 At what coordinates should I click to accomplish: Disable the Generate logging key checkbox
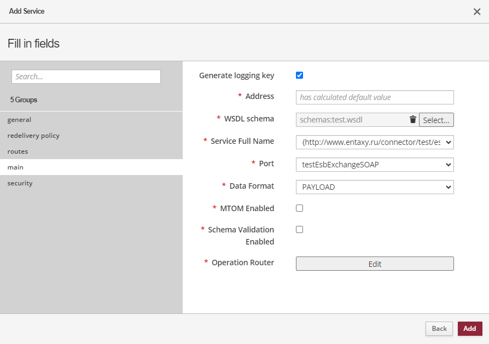click(299, 75)
